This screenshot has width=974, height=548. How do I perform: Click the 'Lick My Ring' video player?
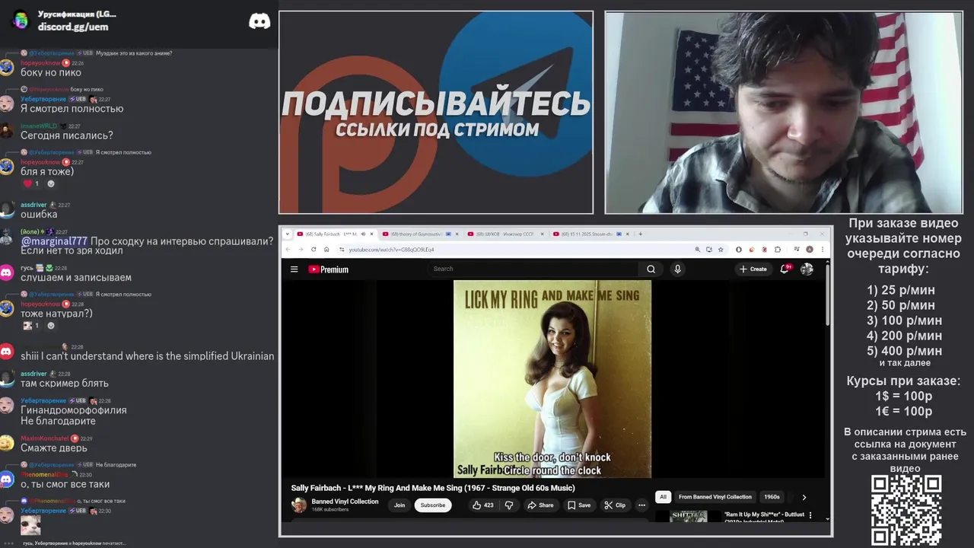click(x=552, y=379)
